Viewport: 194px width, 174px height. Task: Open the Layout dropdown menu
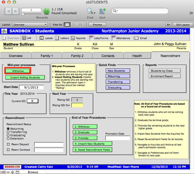pyautogui.click(x=30, y=24)
